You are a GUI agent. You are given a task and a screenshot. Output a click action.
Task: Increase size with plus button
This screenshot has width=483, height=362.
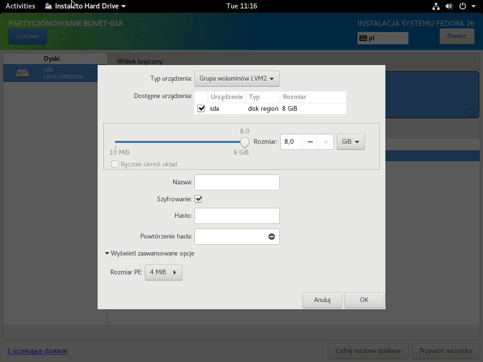(x=326, y=142)
